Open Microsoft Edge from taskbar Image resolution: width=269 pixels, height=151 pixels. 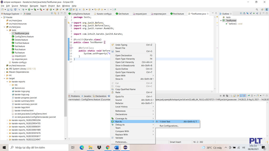click(x=81, y=147)
